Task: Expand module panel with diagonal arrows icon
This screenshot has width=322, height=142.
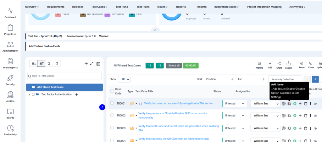Action: tap(92, 64)
